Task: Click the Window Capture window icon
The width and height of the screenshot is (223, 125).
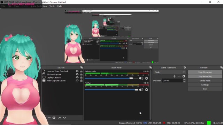Action: pos(44,74)
